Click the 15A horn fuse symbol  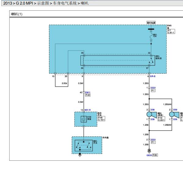151,35
